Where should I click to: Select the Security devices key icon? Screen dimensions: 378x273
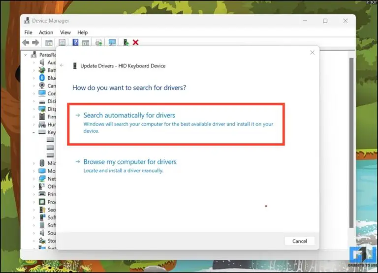(x=42, y=210)
